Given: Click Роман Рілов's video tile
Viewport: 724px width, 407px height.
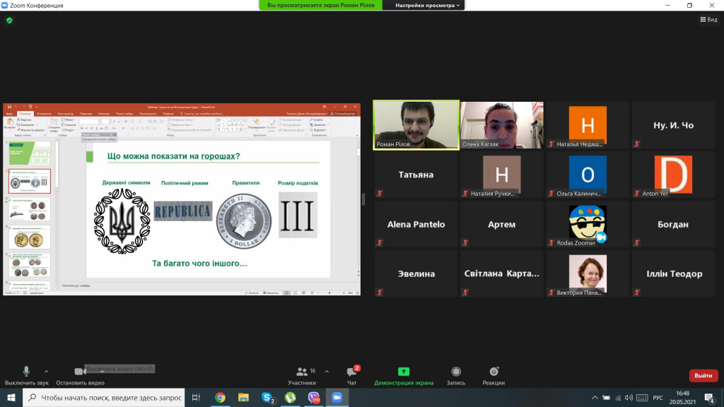Looking at the screenshot, I should [x=416, y=125].
